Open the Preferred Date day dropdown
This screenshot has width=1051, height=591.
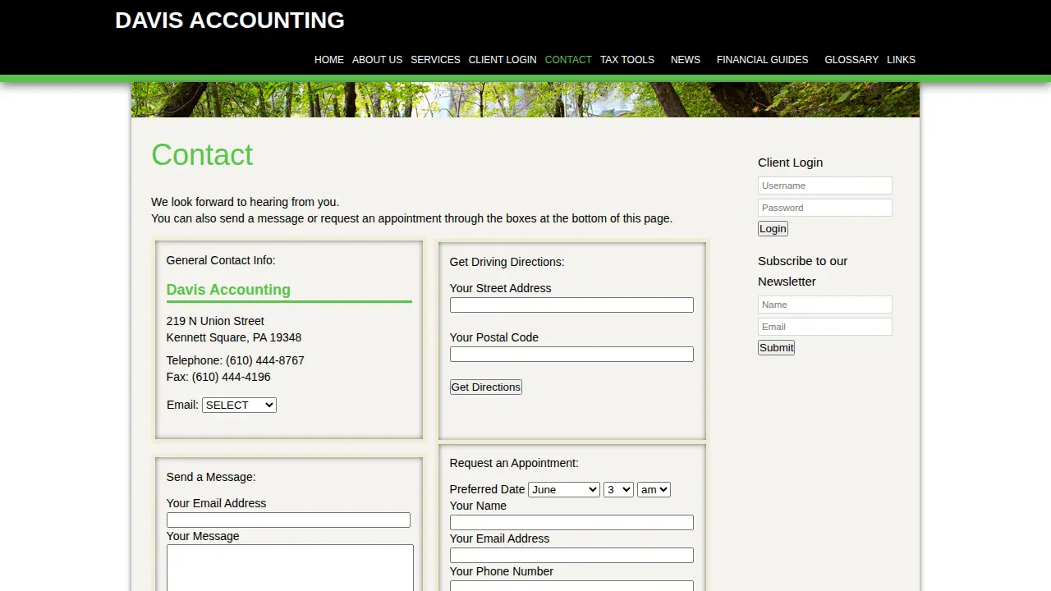618,489
